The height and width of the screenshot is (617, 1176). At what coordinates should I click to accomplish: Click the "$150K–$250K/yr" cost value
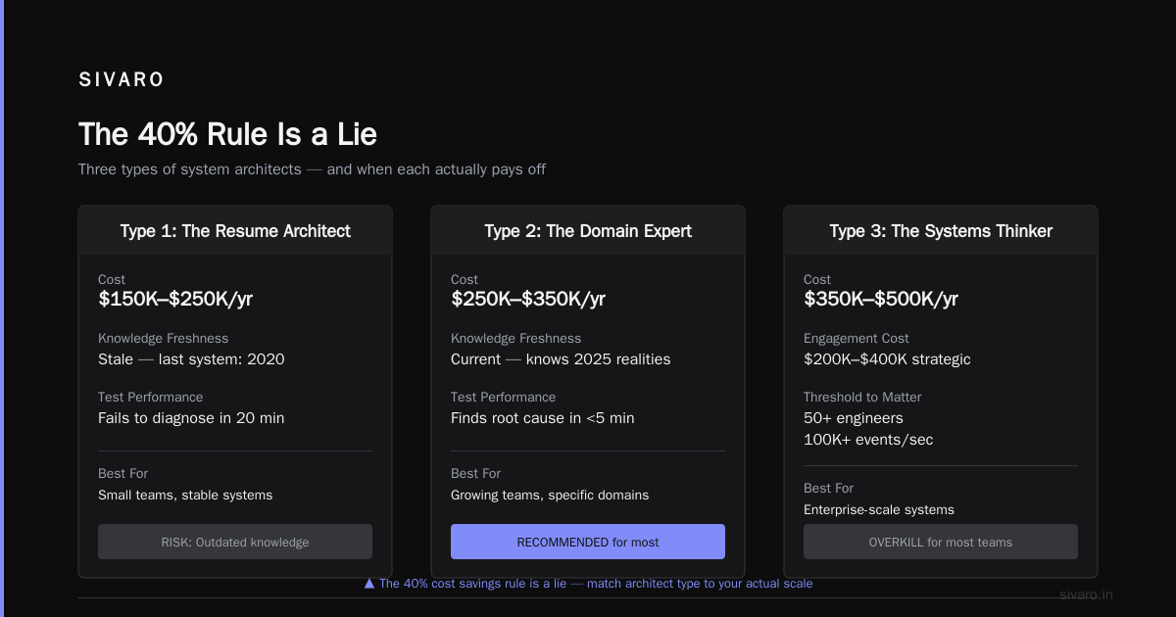175,300
